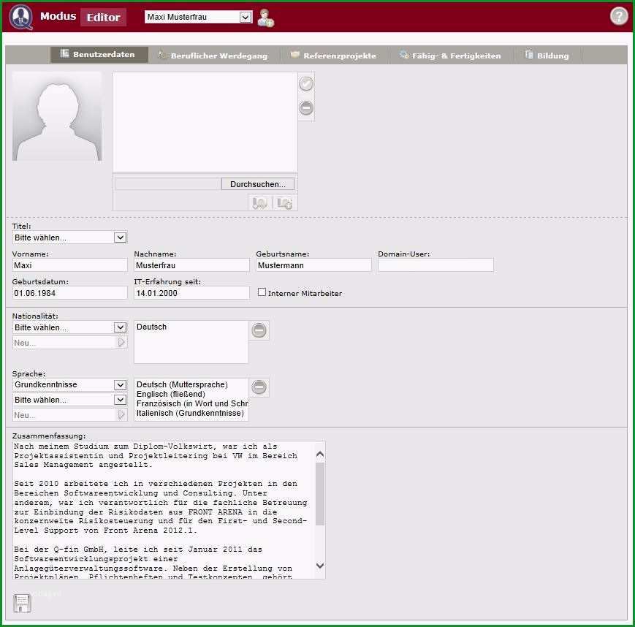This screenshot has height=627, width=635.
Task: Click the Nachname input field
Action: [192, 265]
